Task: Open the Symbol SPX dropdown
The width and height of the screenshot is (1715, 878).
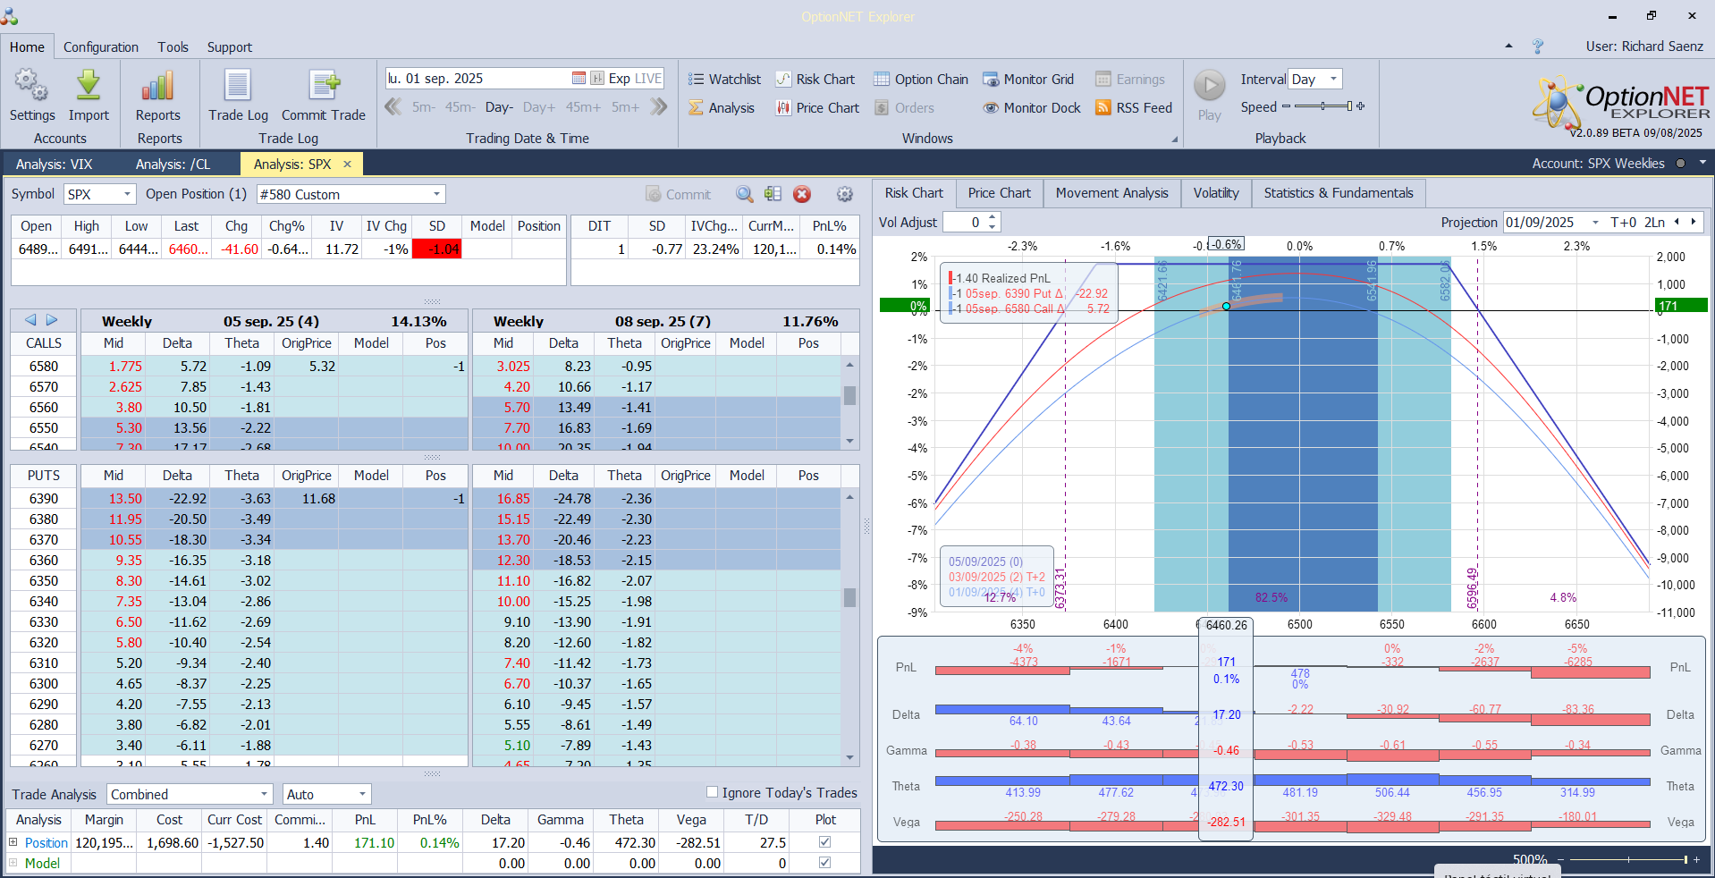Action: coord(127,194)
